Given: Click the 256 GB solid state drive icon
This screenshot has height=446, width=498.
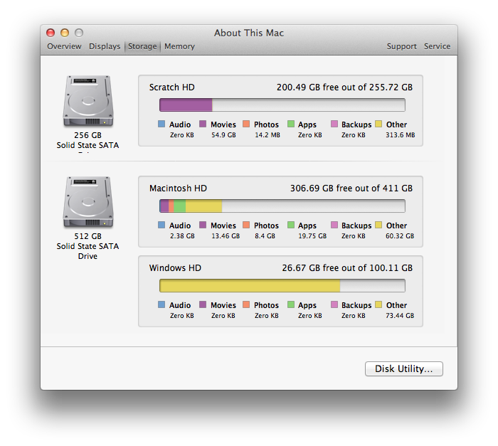Looking at the screenshot, I should tap(88, 101).
